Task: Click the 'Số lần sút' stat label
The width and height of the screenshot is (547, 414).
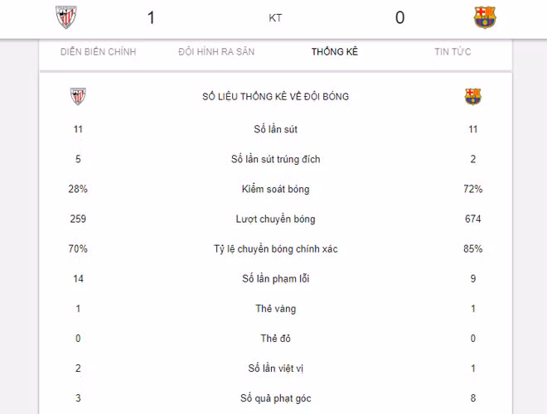Action: (x=276, y=129)
